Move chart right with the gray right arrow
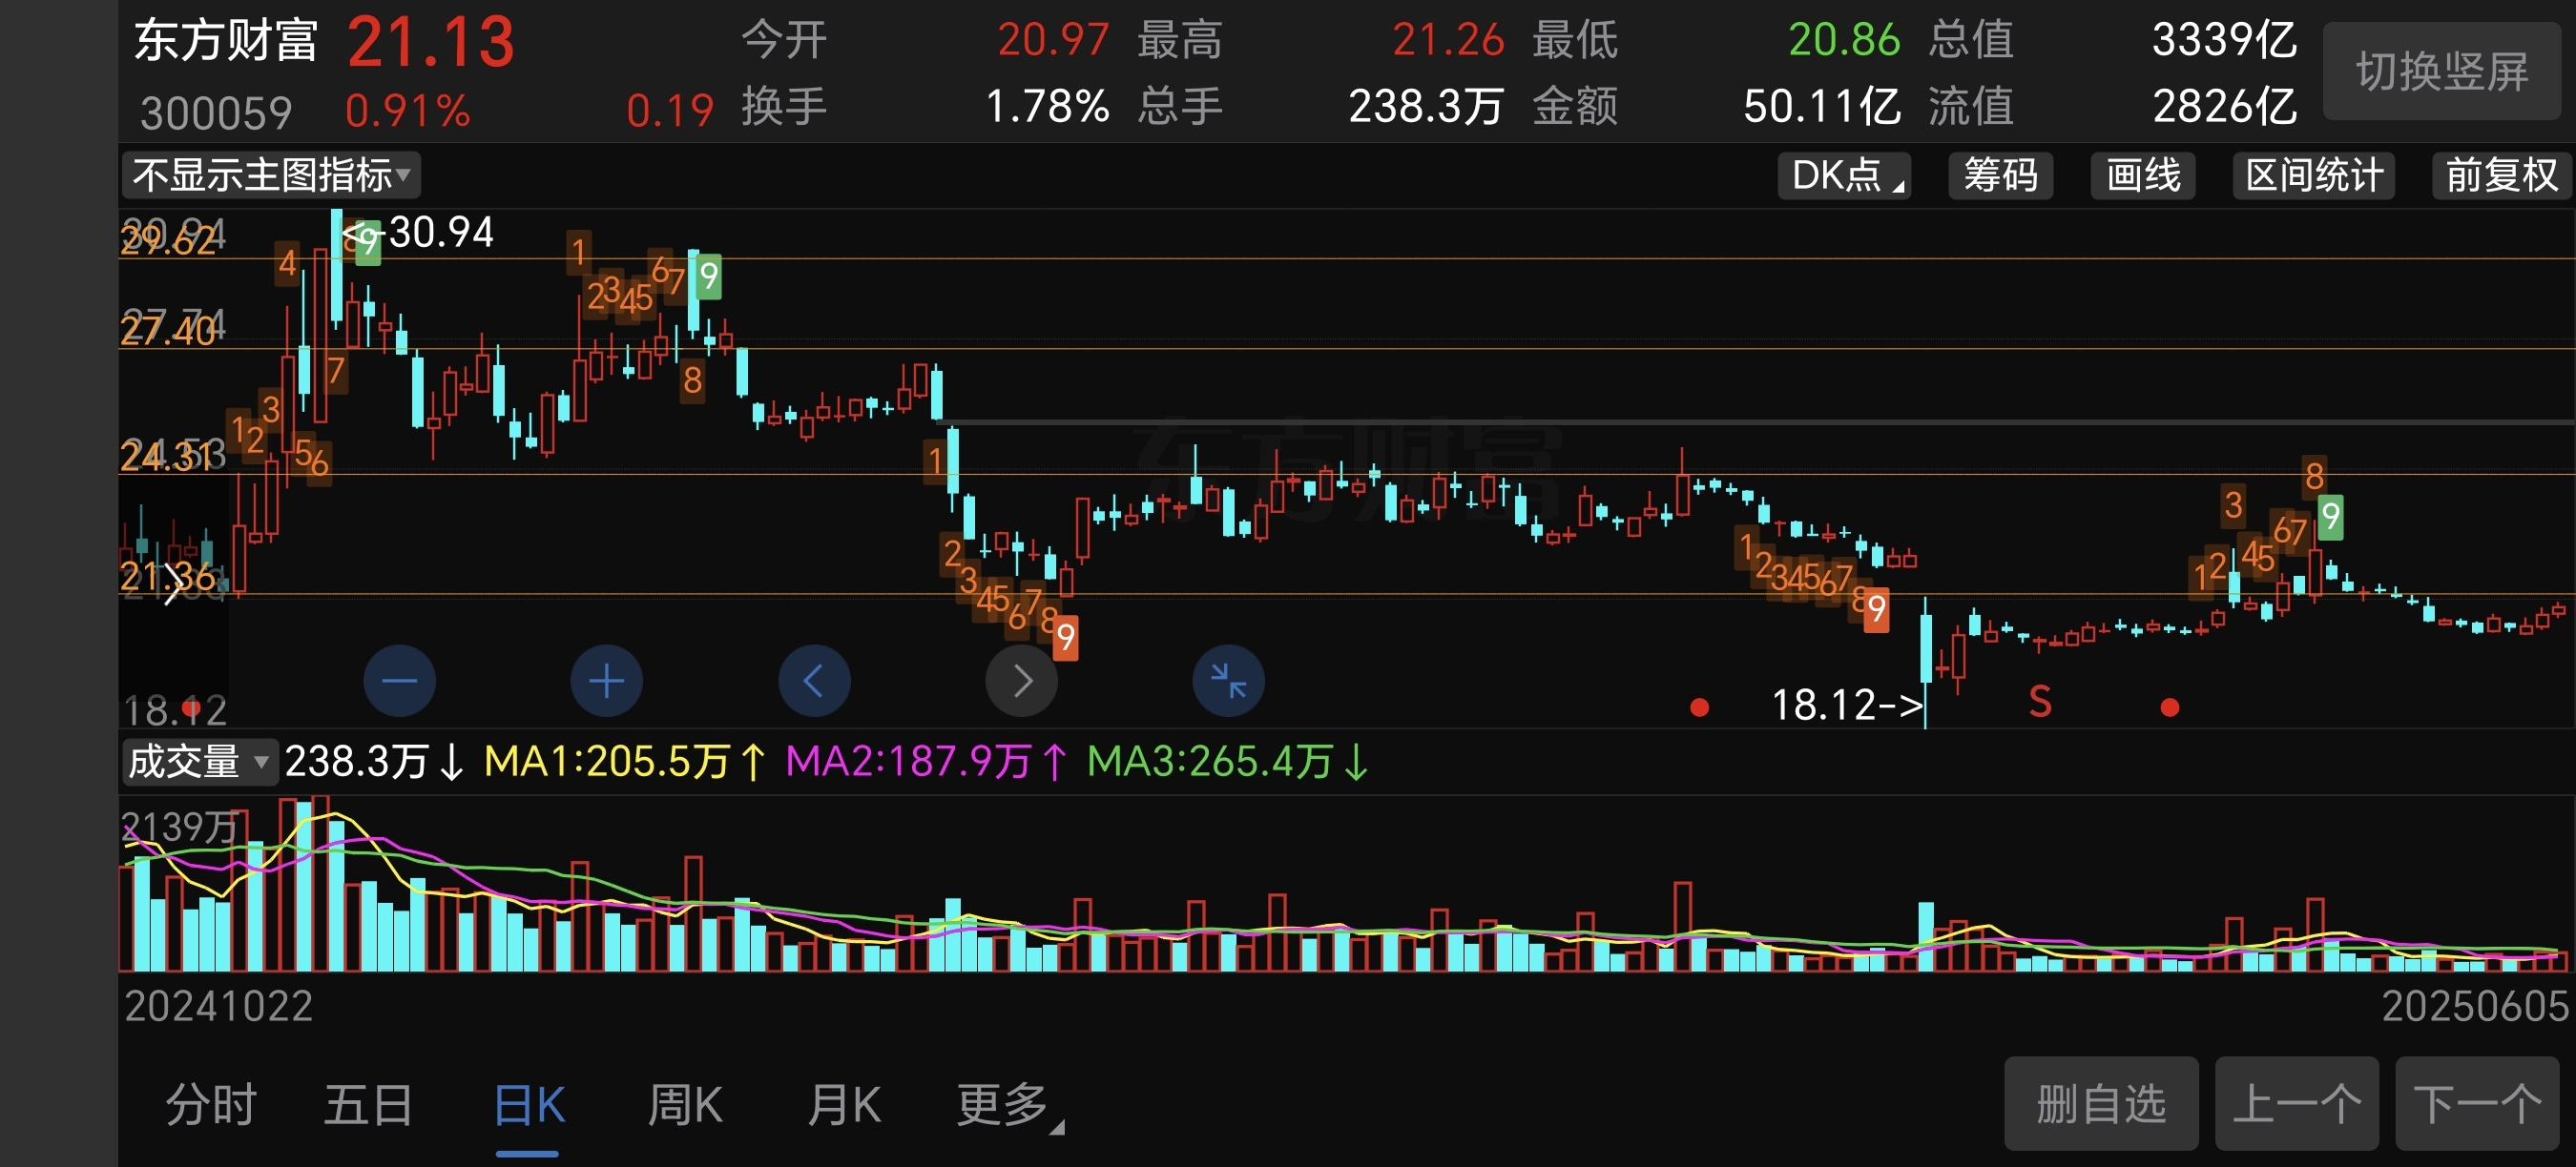The height and width of the screenshot is (1167, 2576). [1021, 682]
